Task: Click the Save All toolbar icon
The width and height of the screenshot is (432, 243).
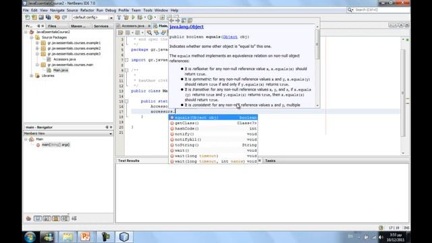Action: [x=48, y=18]
